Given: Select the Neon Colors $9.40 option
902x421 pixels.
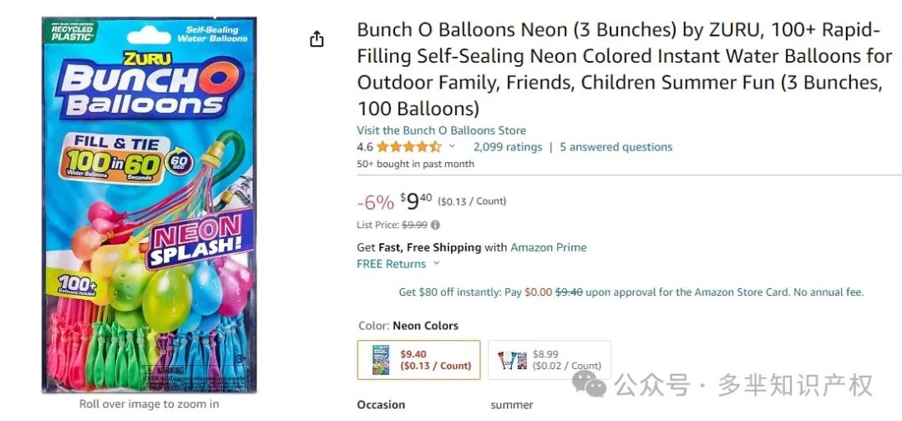Looking at the screenshot, I should tap(418, 360).
